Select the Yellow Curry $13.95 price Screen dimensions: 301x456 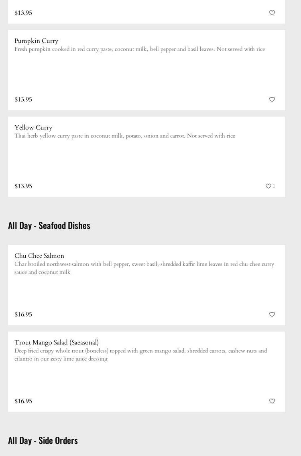coord(23,186)
